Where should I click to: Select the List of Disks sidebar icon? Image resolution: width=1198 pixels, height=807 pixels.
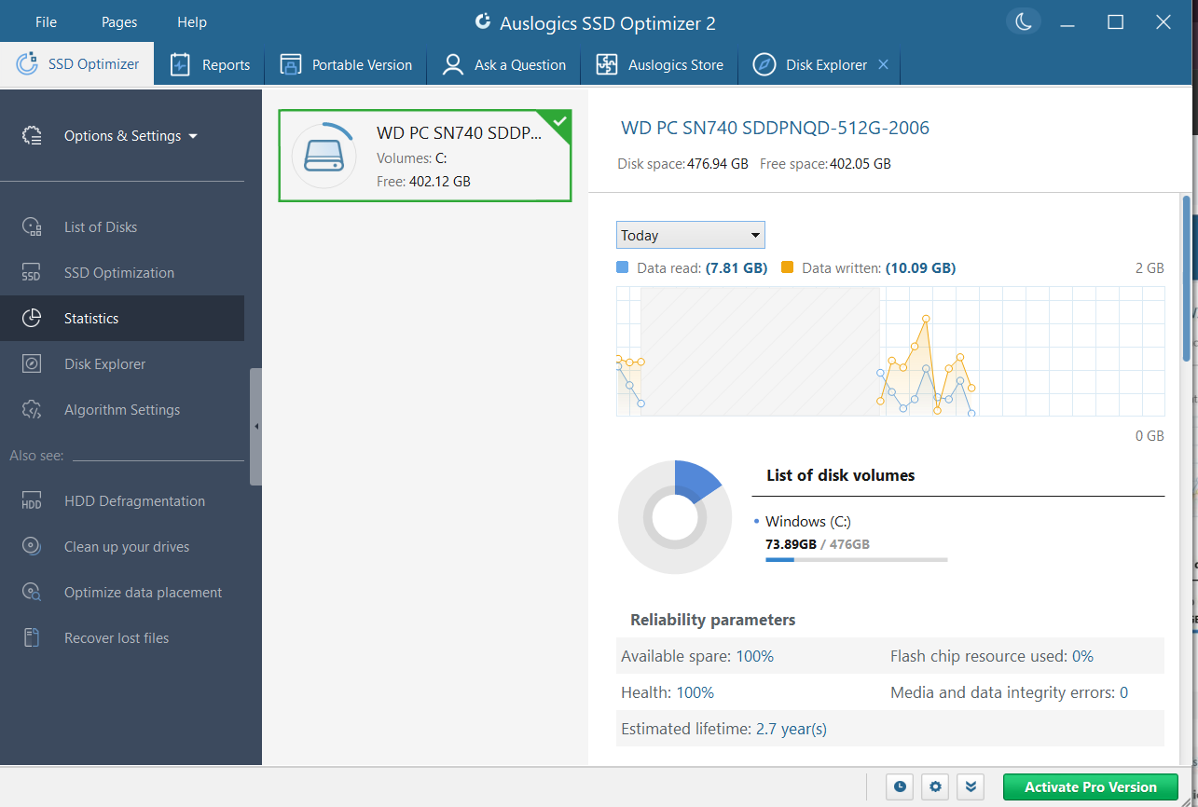(x=32, y=226)
